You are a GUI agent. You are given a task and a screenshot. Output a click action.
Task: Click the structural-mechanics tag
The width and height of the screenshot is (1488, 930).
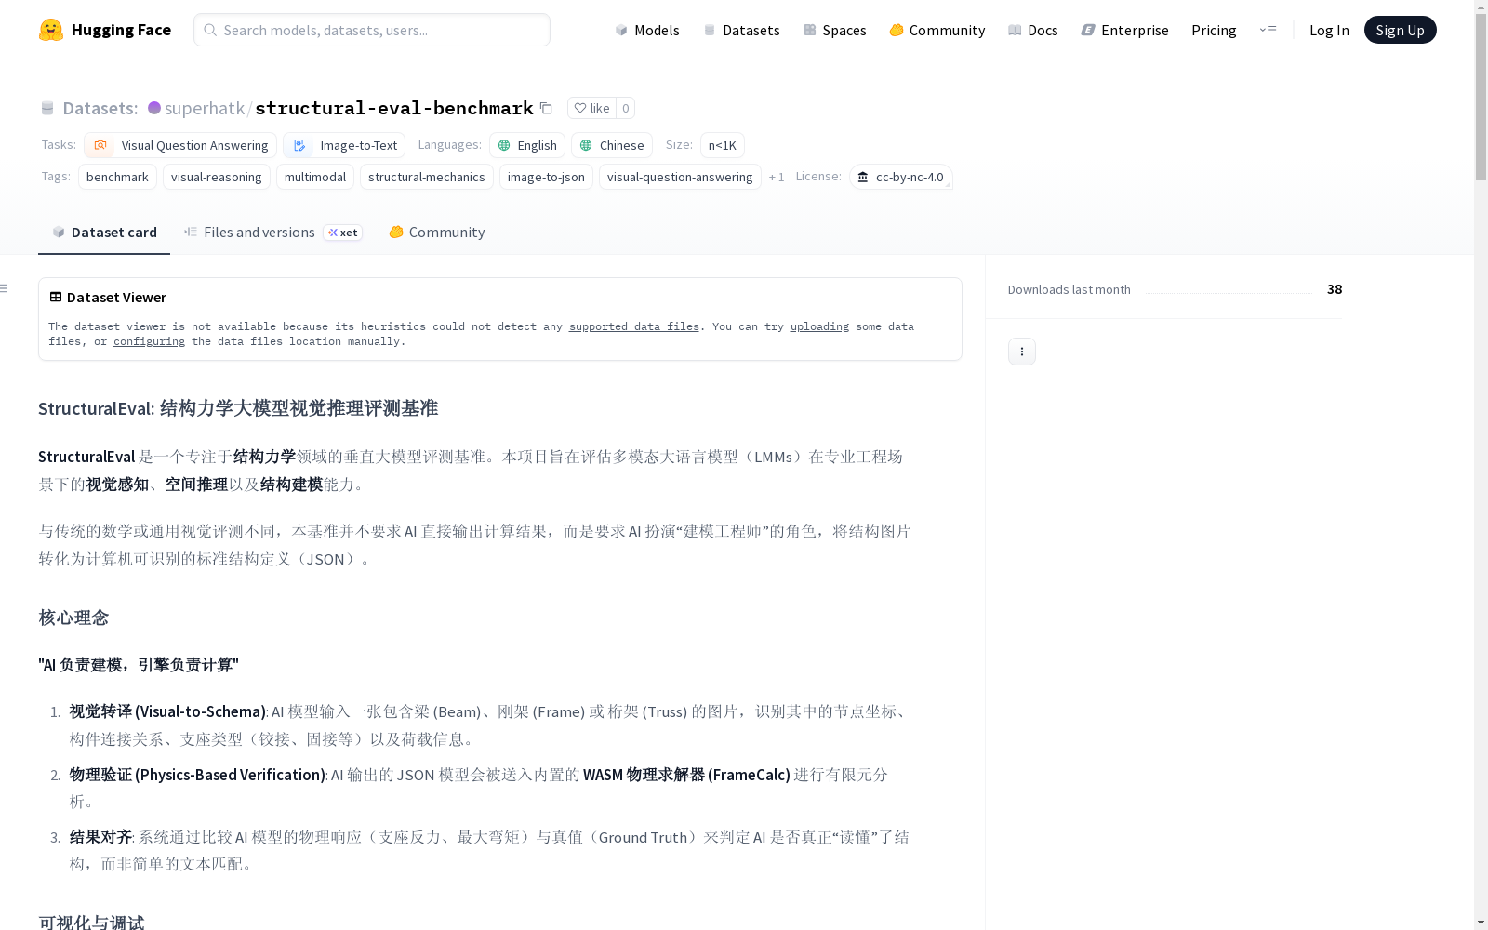(x=427, y=177)
